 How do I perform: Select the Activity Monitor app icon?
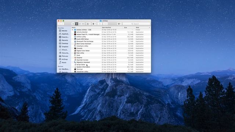pyautogui.click(x=75, y=32)
